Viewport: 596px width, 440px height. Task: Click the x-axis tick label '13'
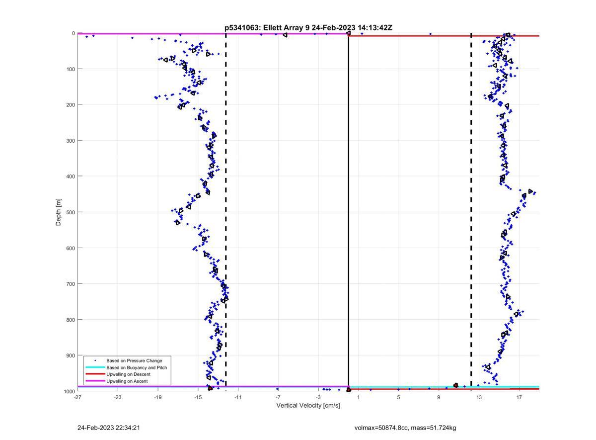click(x=479, y=397)
